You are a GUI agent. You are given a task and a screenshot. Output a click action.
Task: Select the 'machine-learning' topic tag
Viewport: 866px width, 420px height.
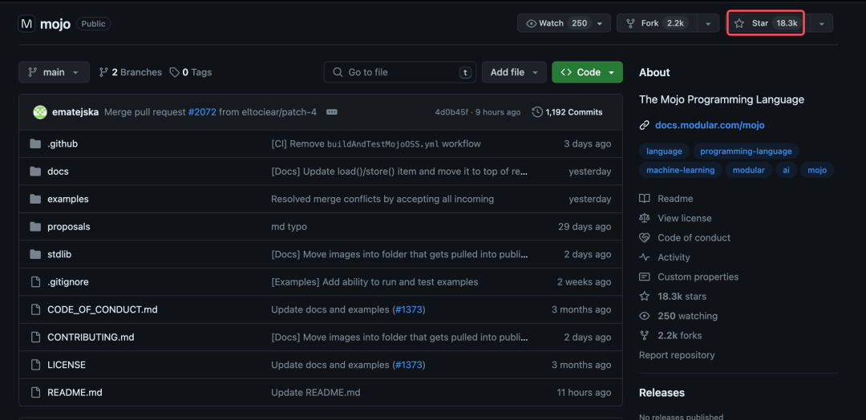tap(681, 170)
